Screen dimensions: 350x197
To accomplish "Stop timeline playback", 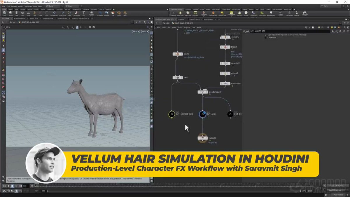I will coord(12,186).
